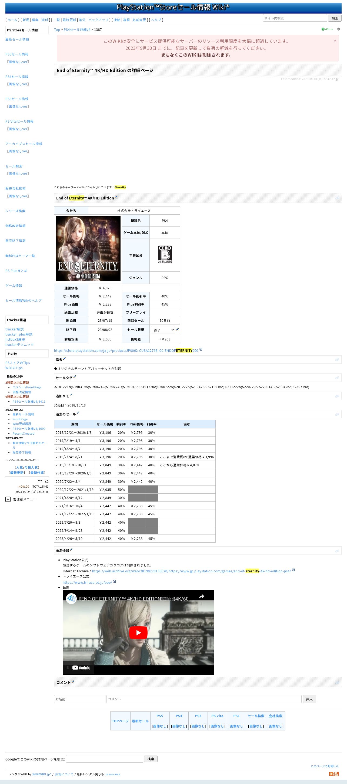Screen dimensions: 347x784
Task: Open PSストアのTips in sidebar
Action: point(18,363)
